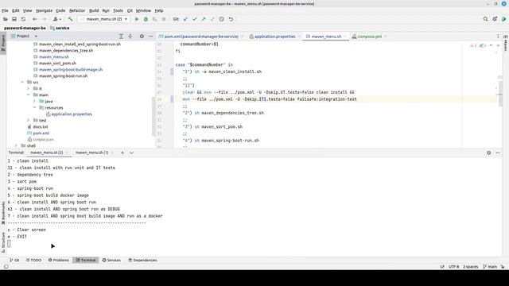Select docs.txt in project tree
This screenshot has height=286, width=509.
[41, 127]
